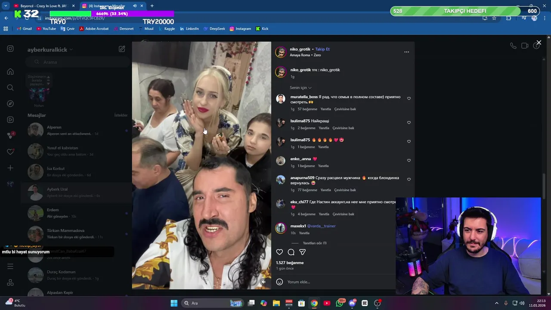The image size is (551, 310).
Task: Open the three-dot post options menu
Action: (x=406, y=52)
